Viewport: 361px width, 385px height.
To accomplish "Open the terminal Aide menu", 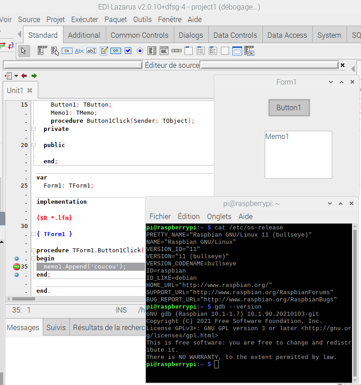I will [245, 216].
